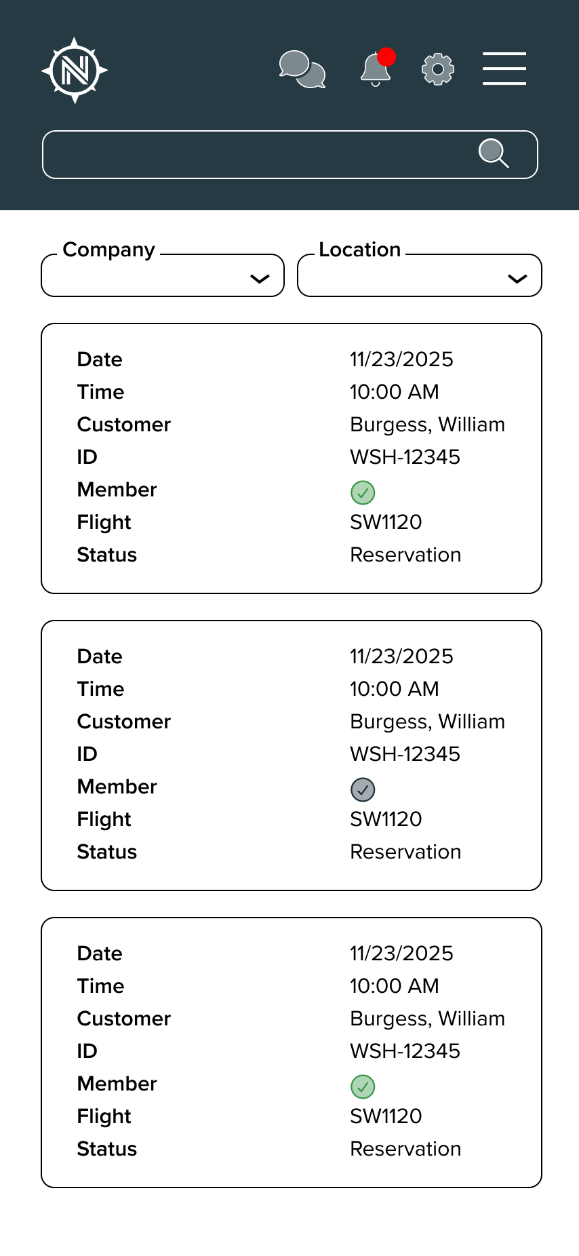Click WSH-12345 ID in second card
Image resolution: width=579 pixels, height=1256 pixels.
point(405,754)
